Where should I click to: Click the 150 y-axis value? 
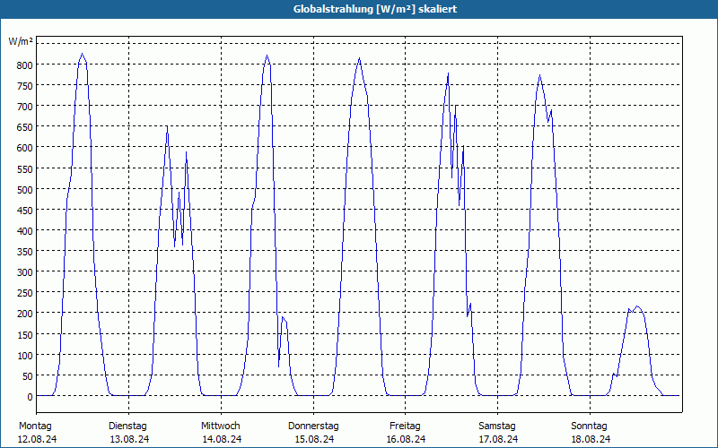(25, 335)
